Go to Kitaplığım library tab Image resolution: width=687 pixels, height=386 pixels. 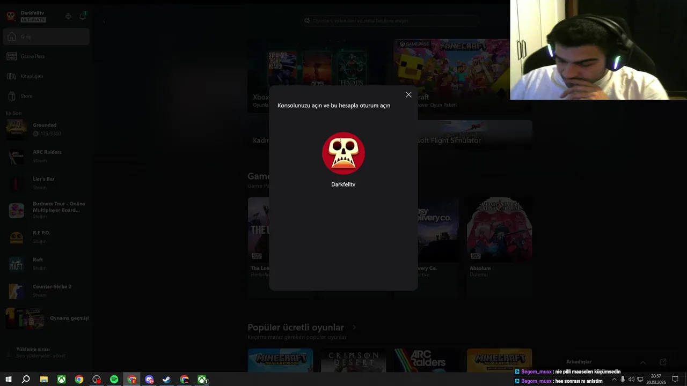point(46,76)
